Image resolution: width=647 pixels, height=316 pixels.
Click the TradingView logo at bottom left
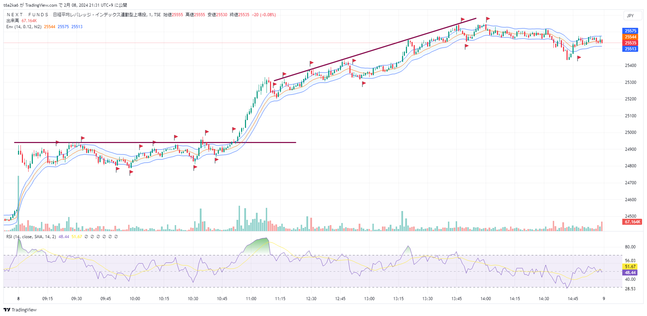coord(20,310)
